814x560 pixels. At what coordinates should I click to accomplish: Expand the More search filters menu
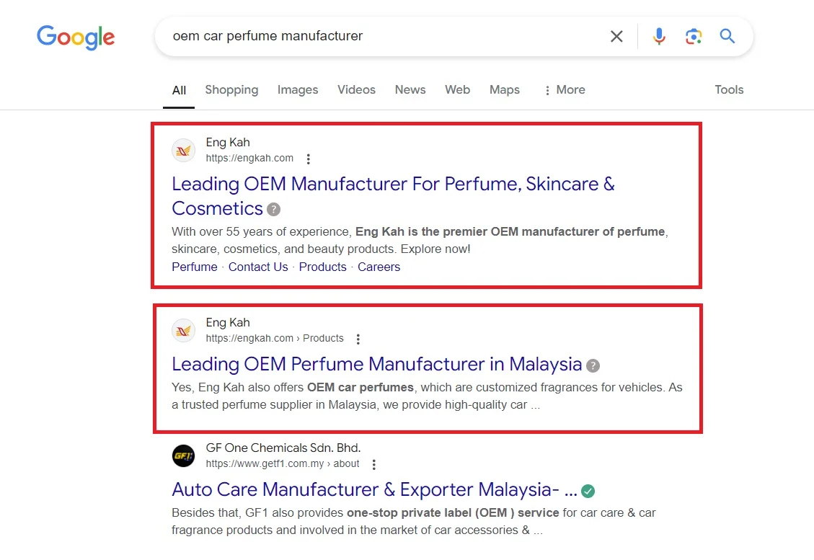pos(564,90)
